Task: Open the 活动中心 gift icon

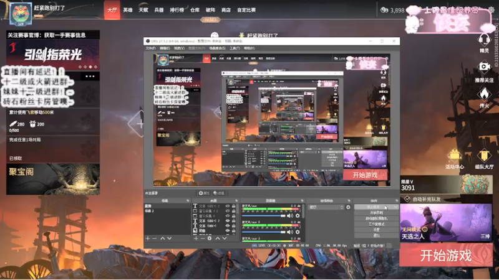Action: point(455,156)
